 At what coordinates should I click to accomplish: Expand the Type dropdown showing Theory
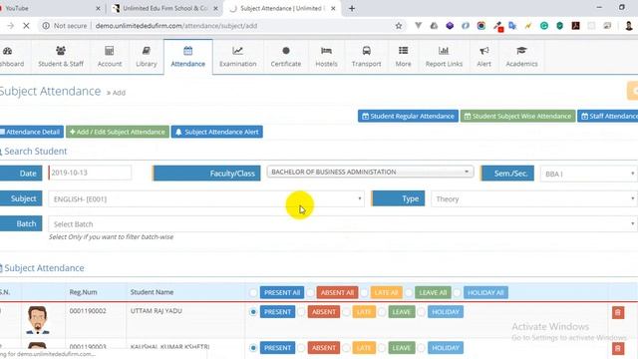(534, 199)
